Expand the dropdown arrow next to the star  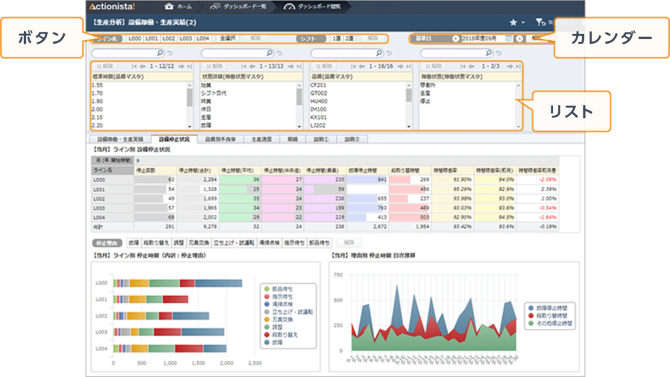coord(523,22)
